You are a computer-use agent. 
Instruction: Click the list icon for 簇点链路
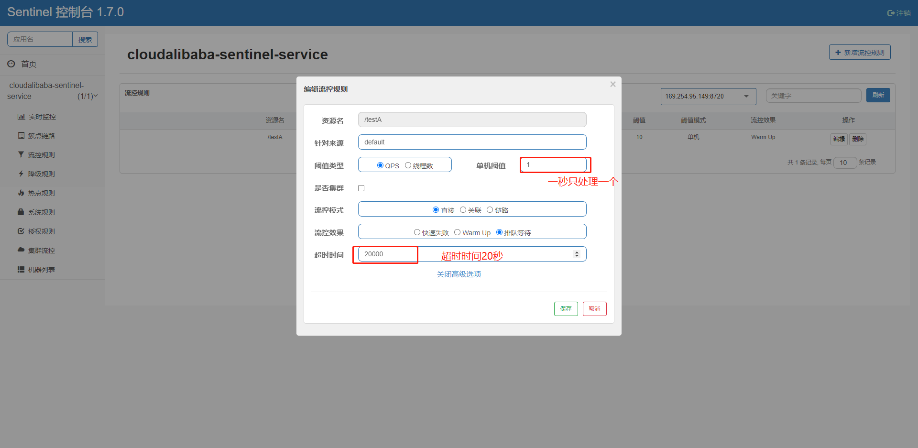coord(21,135)
